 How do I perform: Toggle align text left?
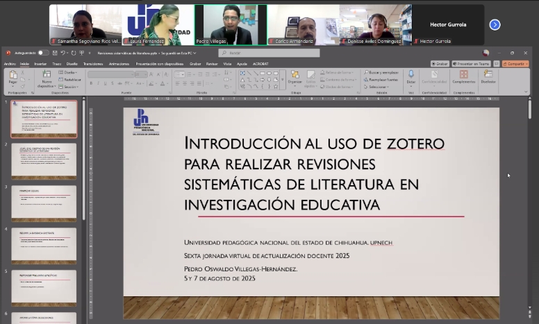pos(177,83)
